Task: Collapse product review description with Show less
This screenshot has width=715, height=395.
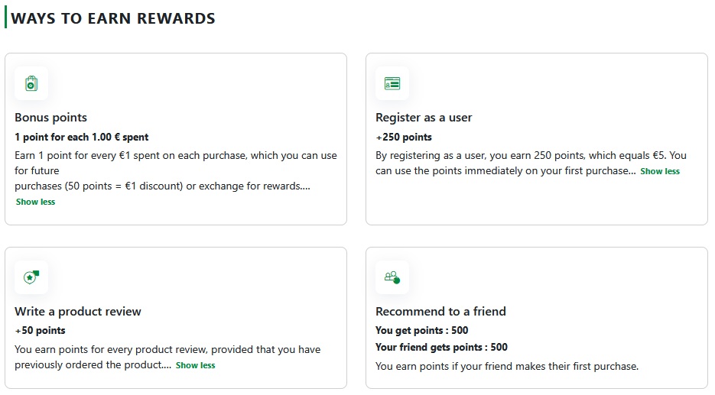Action: [x=195, y=365]
